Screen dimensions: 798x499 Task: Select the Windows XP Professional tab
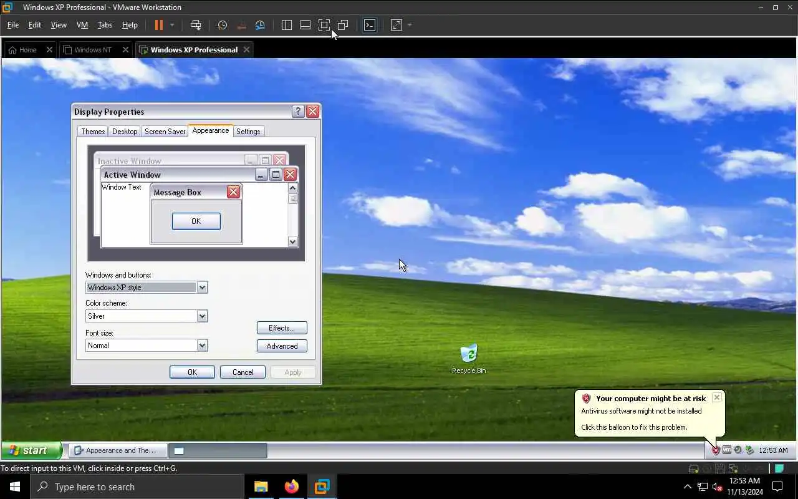[194, 50]
